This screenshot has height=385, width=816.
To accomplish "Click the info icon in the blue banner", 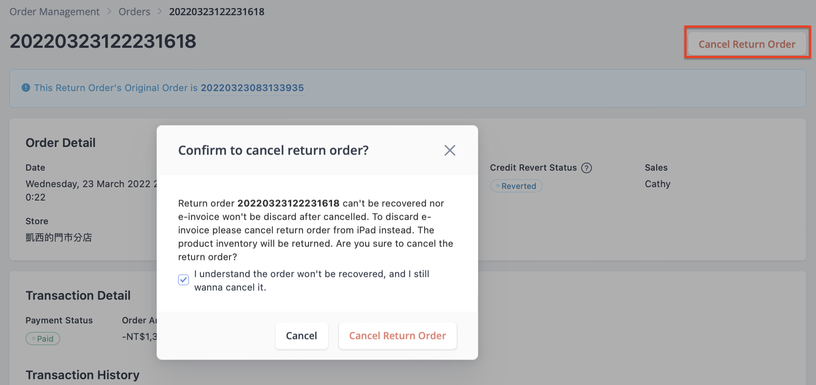I will (26, 88).
